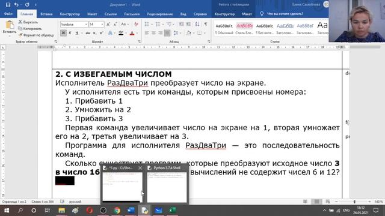
Task: Open File Explorer from the taskbar
Action: [x=61, y=211]
